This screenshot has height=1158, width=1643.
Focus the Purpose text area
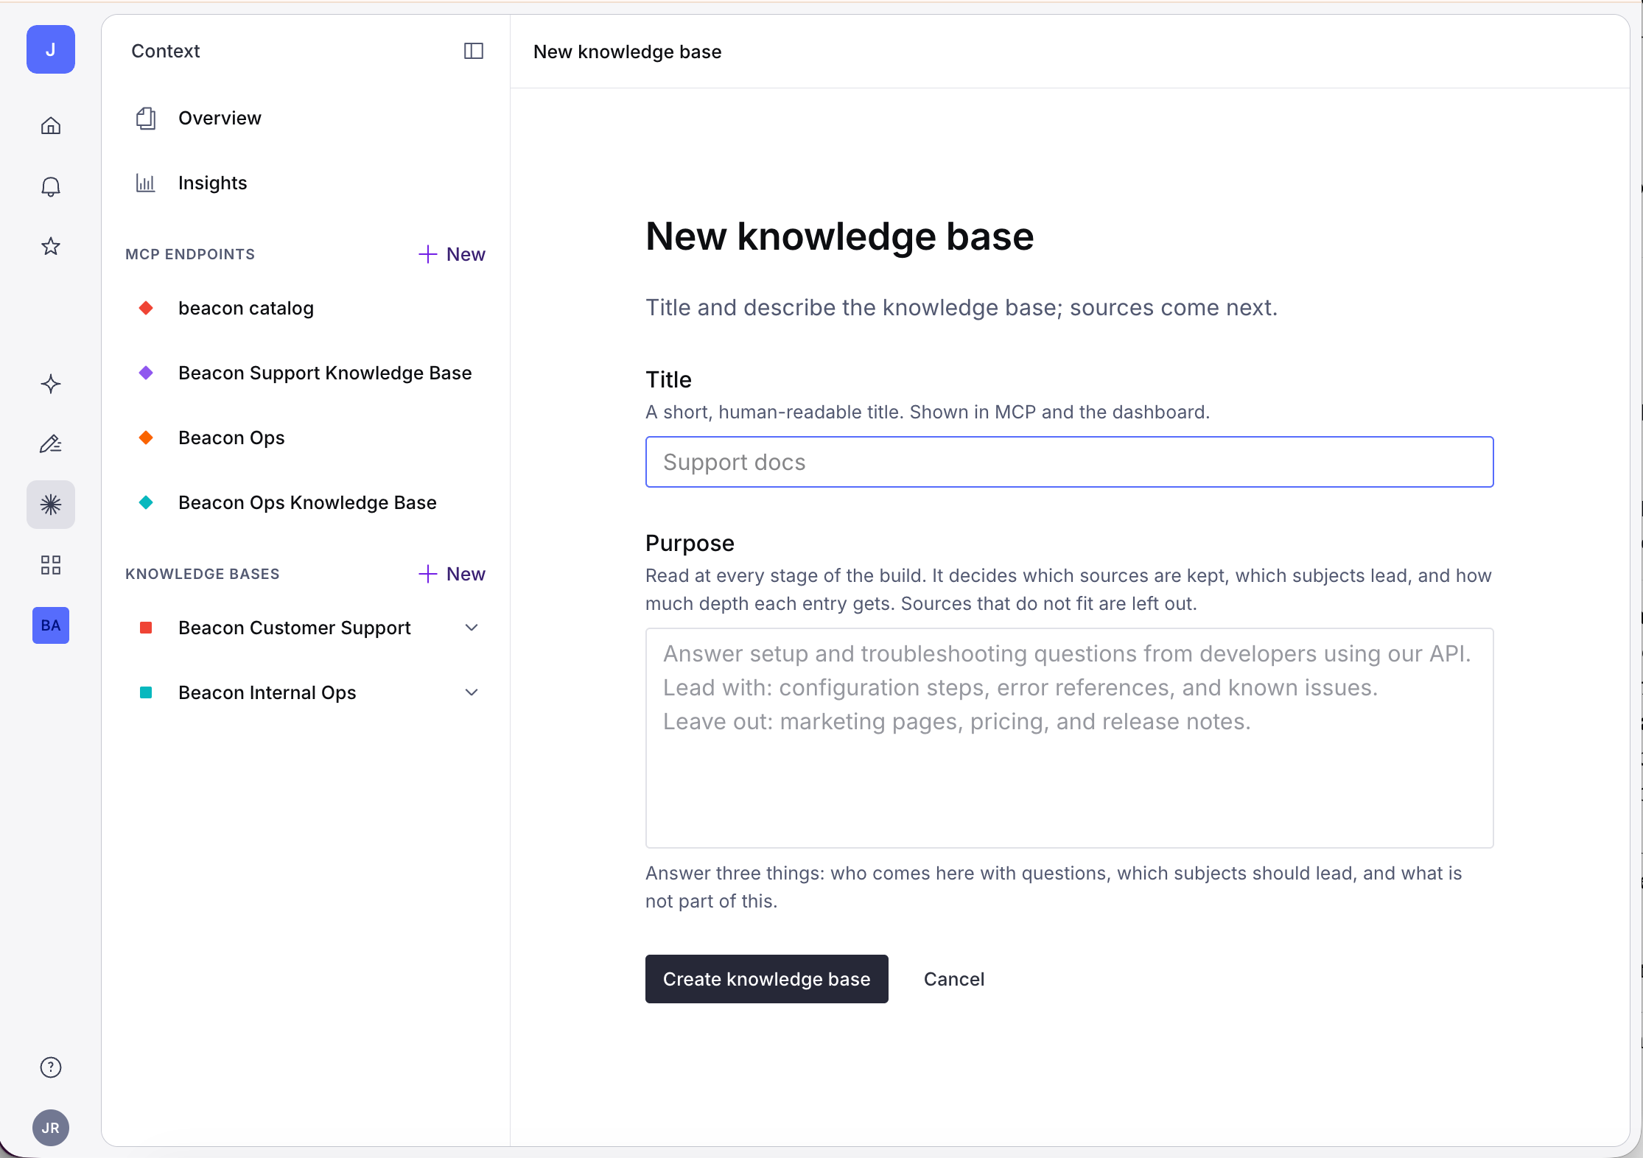1070,738
